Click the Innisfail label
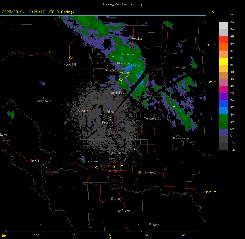The width and height of the screenshot is (245, 239). click(x=118, y=93)
